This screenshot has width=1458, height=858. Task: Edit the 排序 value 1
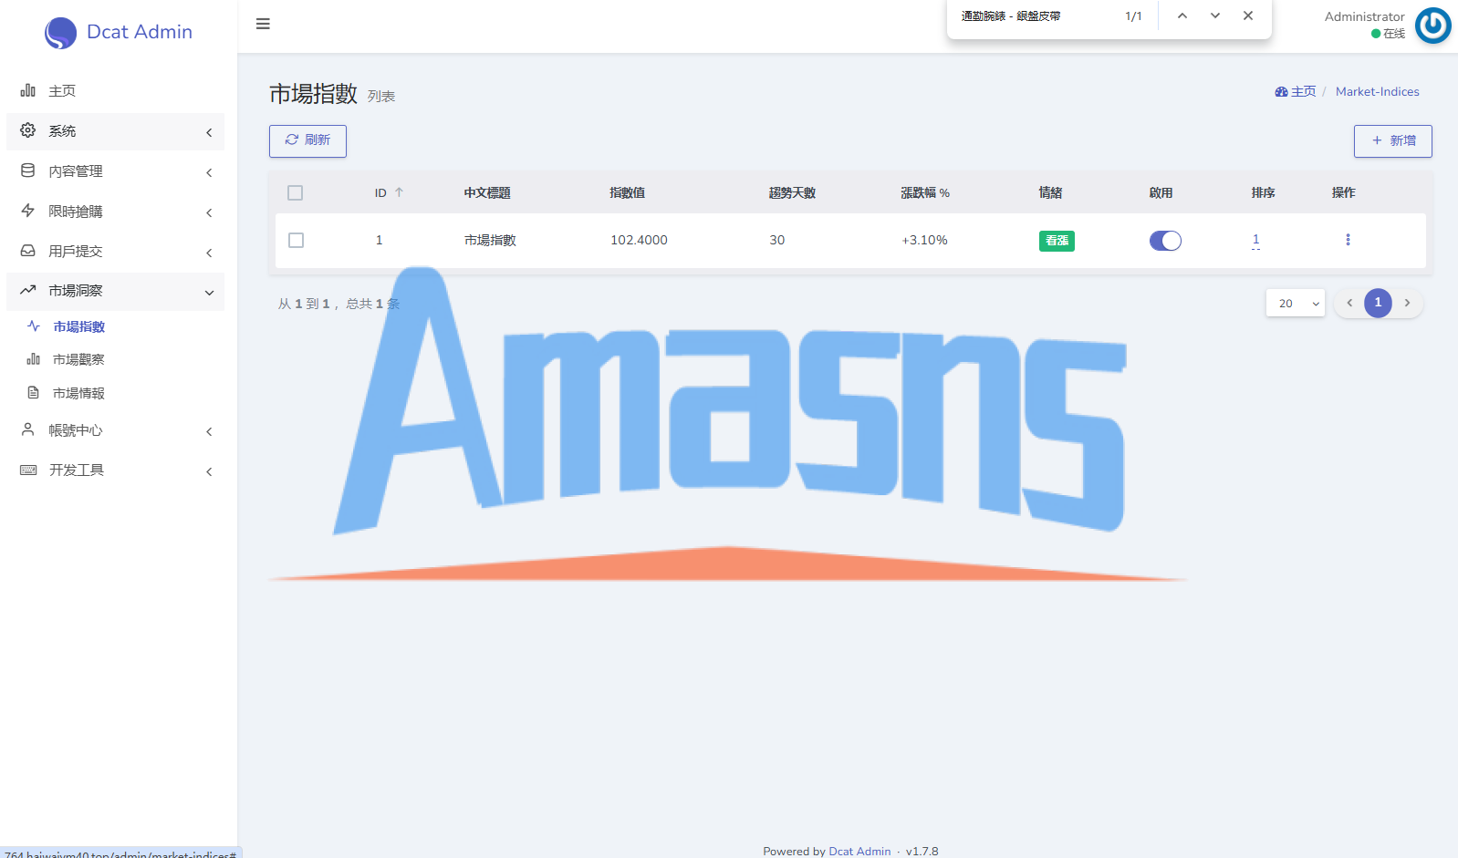click(x=1255, y=240)
